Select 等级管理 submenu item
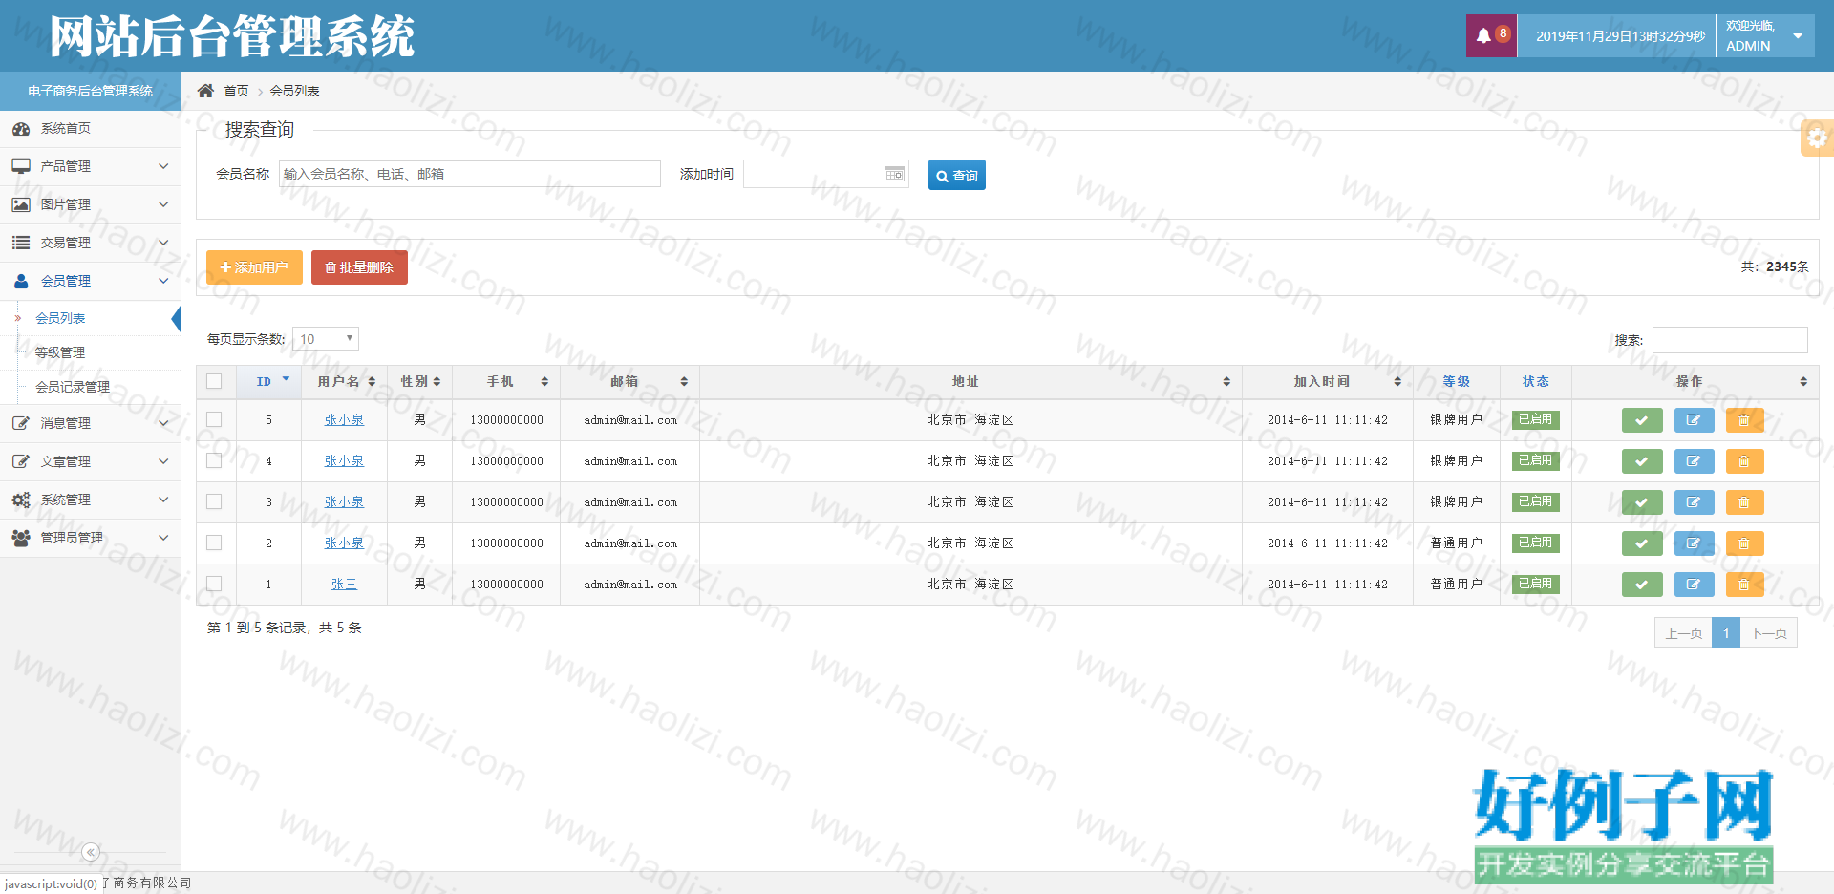1834x894 pixels. [60, 352]
